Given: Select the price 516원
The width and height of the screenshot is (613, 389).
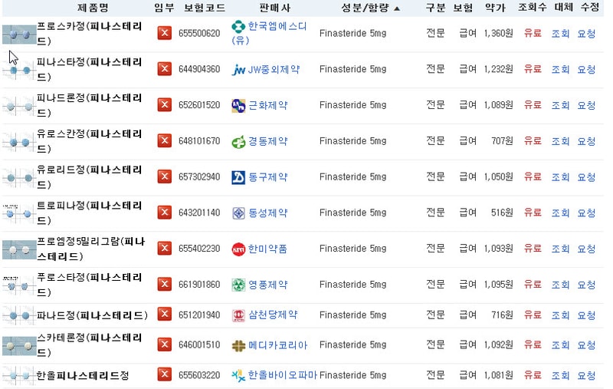Looking at the screenshot, I should point(502,213).
